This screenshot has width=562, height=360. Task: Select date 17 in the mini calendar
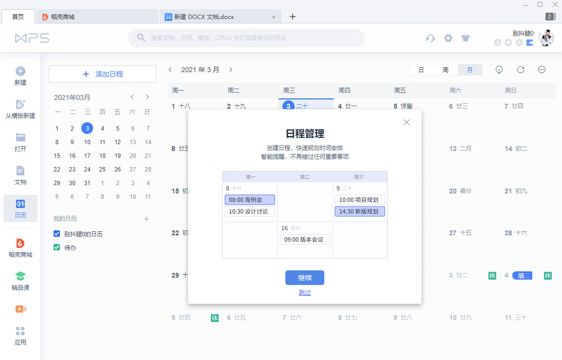pos(87,155)
